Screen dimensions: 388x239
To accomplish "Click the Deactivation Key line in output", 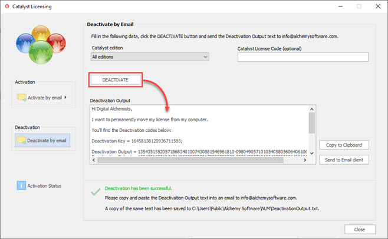I will (137, 141).
